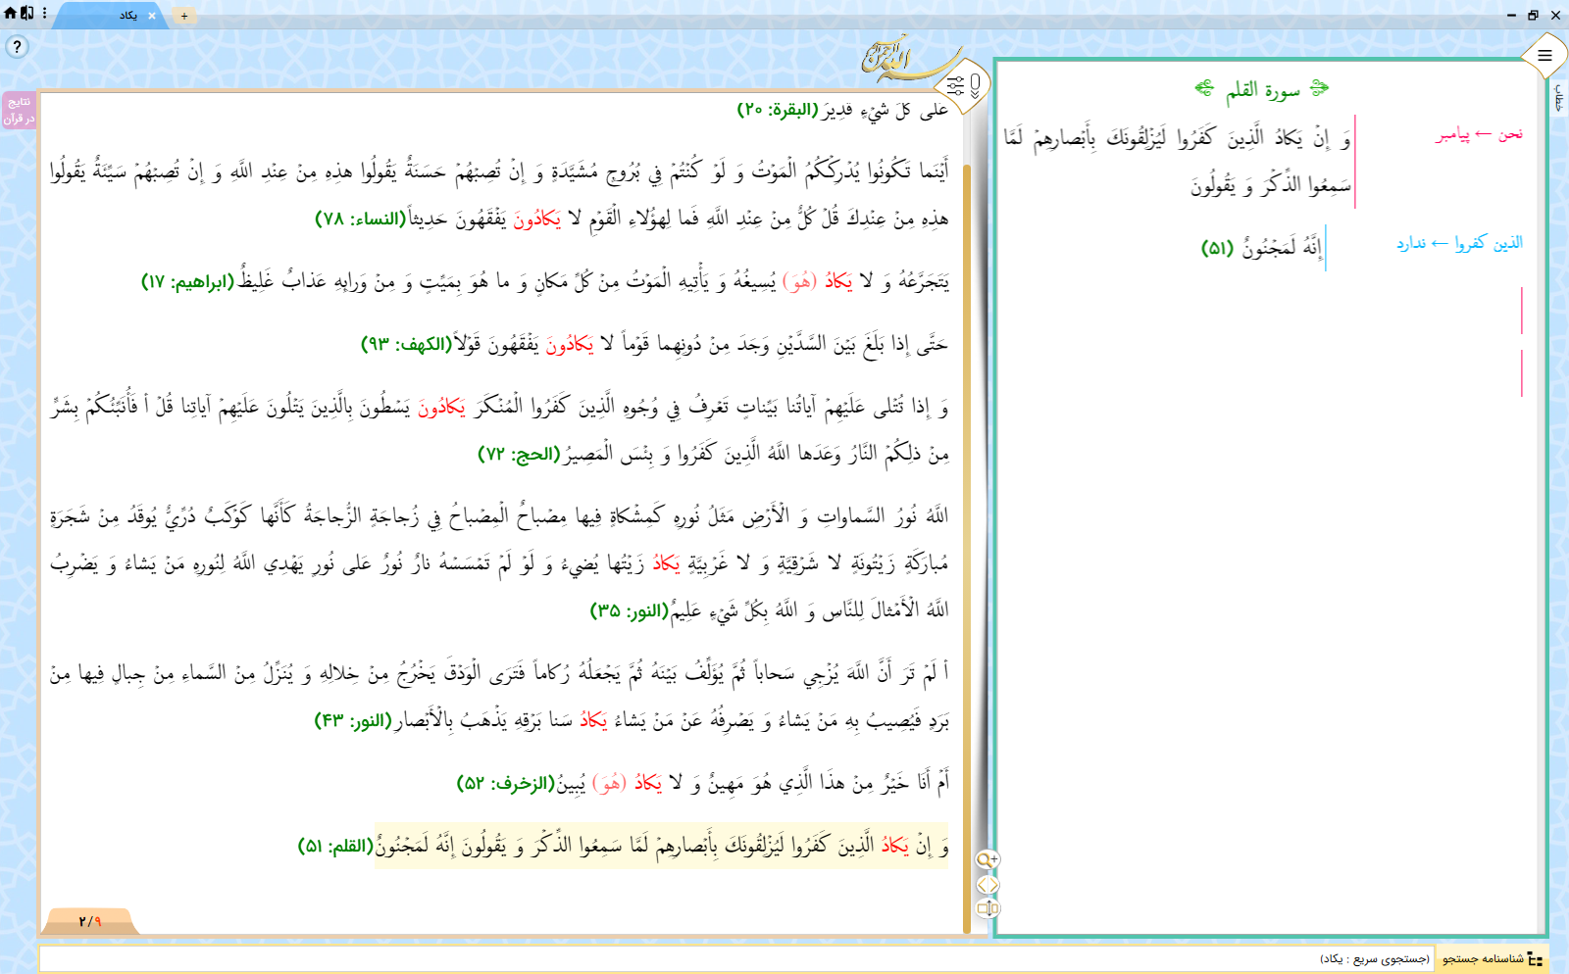
Task: Click verse number (۵۱) in right panel
Action: click(x=1217, y=248)
